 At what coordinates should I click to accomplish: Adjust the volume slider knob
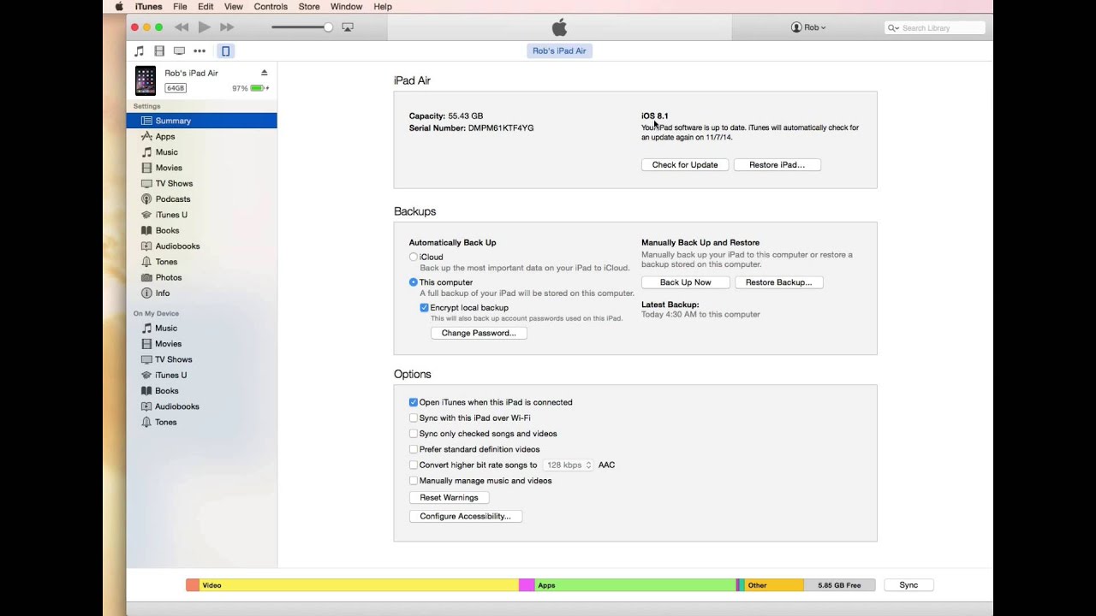pyautogui.click(x=328, y=27)
